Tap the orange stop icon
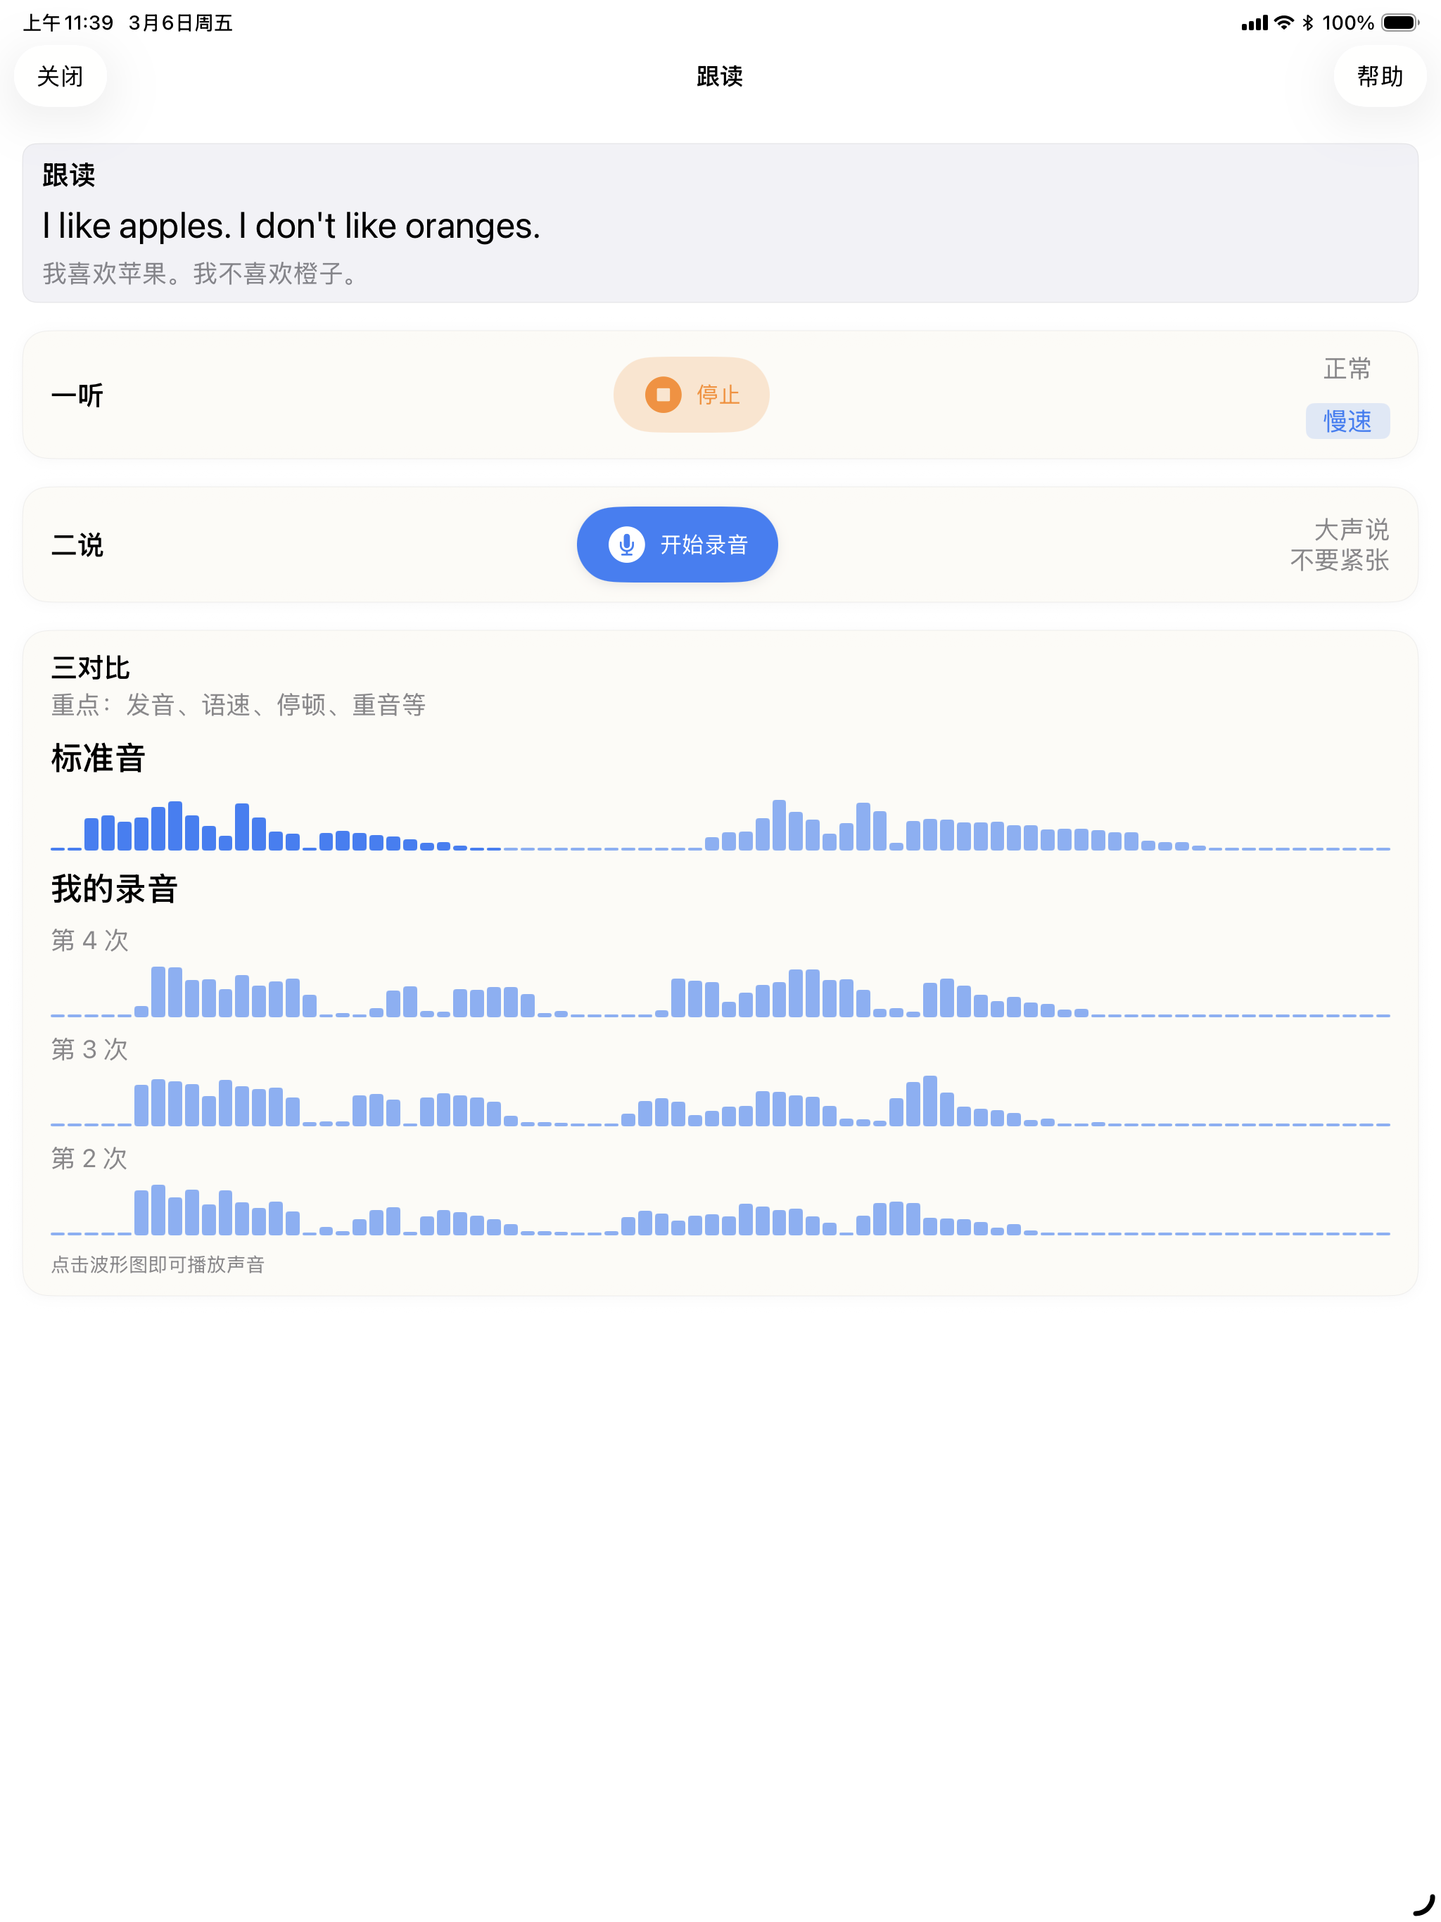The height and width of the screenshot is (1922, 1441). coord(663,395)
